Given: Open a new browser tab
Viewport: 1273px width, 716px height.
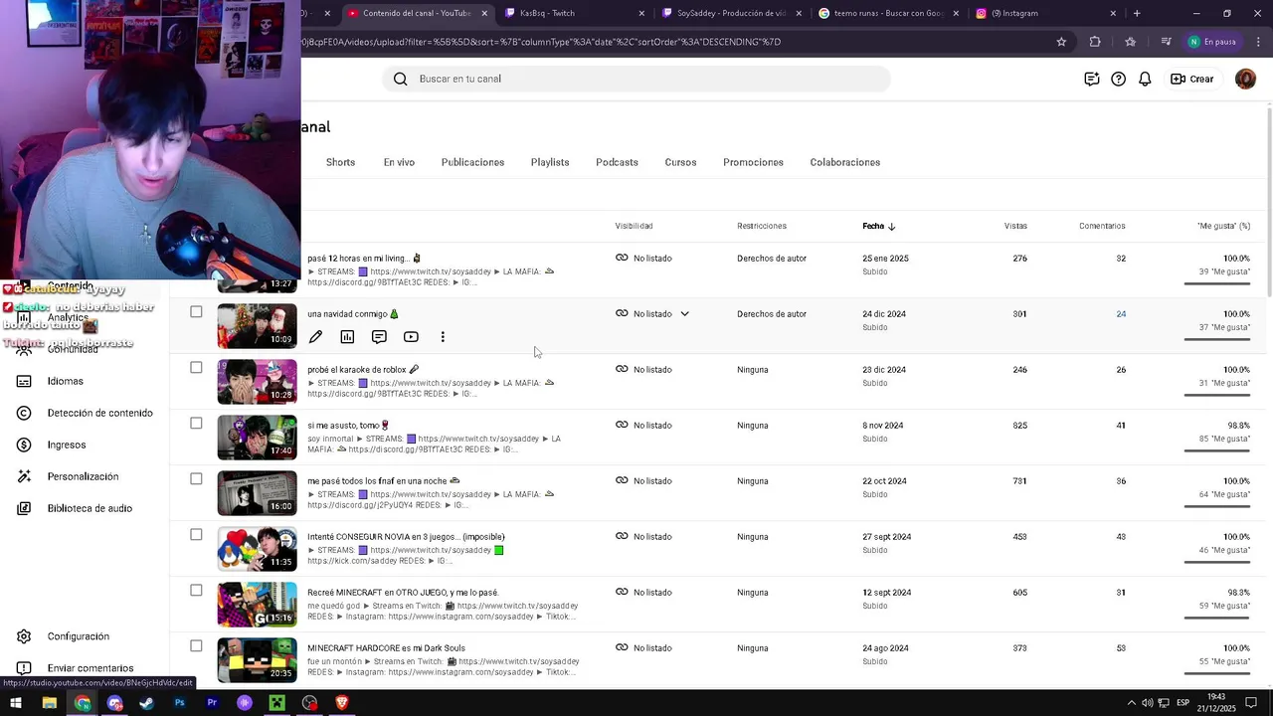Looking at the screenshot, I should (1137, 13).
